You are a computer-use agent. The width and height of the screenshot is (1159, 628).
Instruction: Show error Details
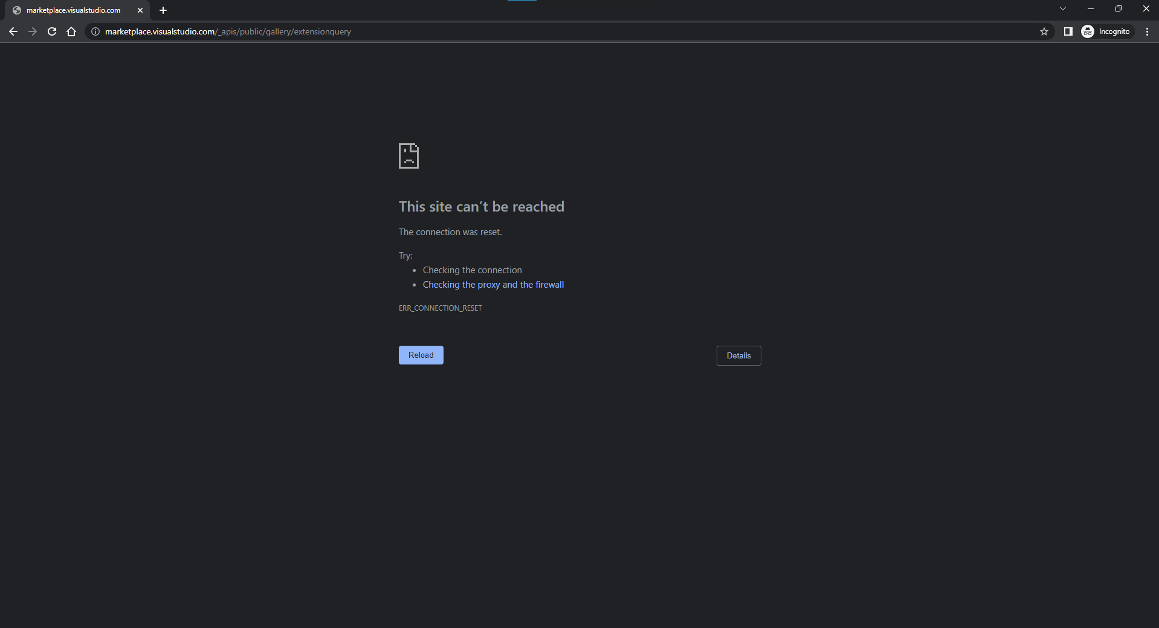click(738, 355)
